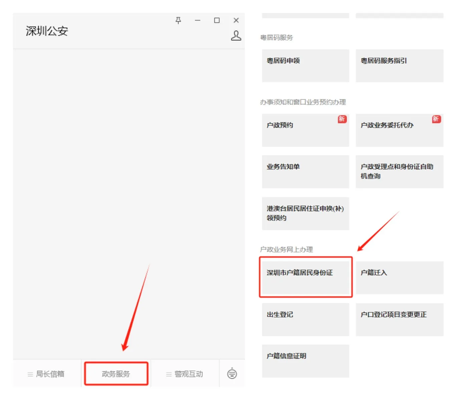Click the 办事须知和窗口业务预约办理 heading
This screenshot has height=400, width=467.
303,102
